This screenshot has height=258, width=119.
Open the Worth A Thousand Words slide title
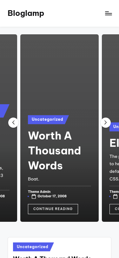point(54,150)
